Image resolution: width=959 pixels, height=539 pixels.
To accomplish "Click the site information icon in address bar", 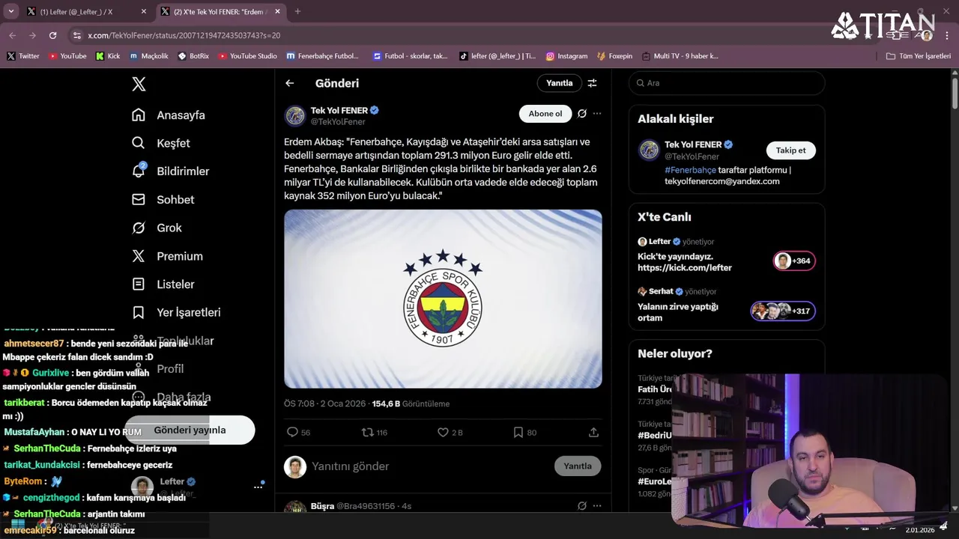I will point(76,35).
